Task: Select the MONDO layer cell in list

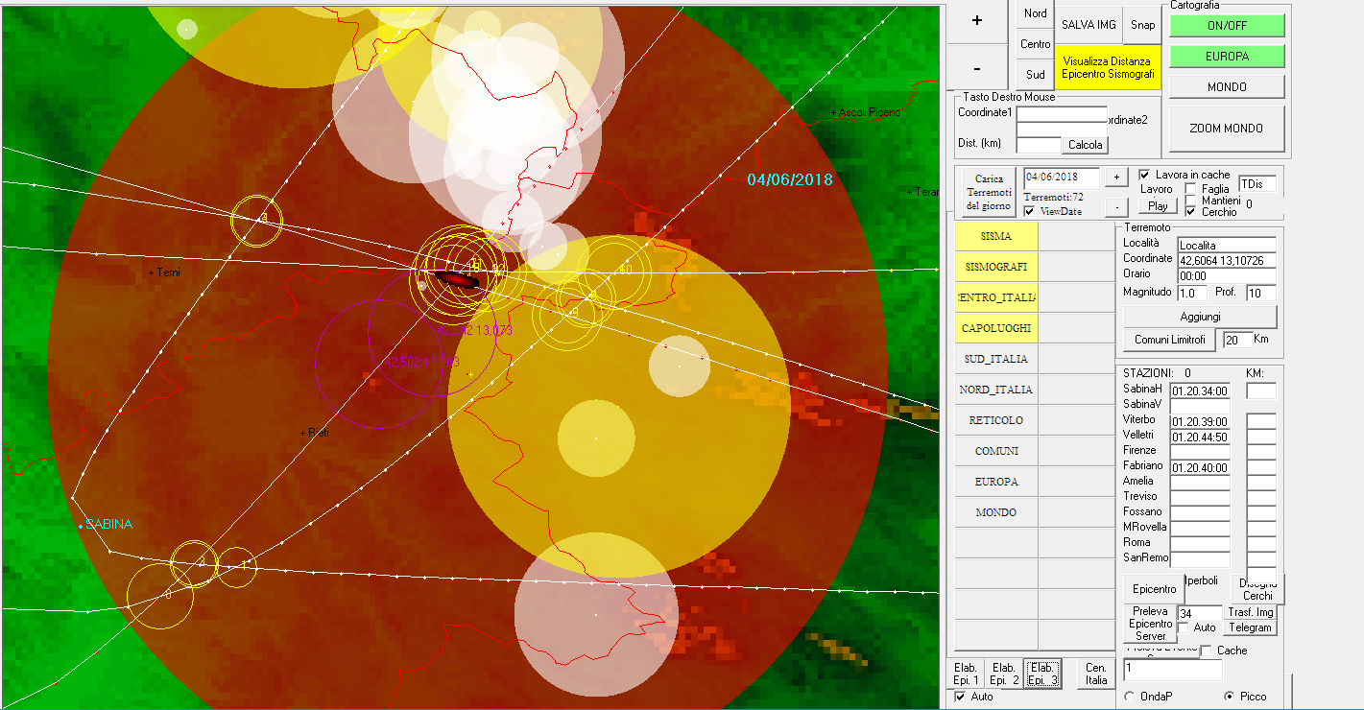Action: pos(996,512)
